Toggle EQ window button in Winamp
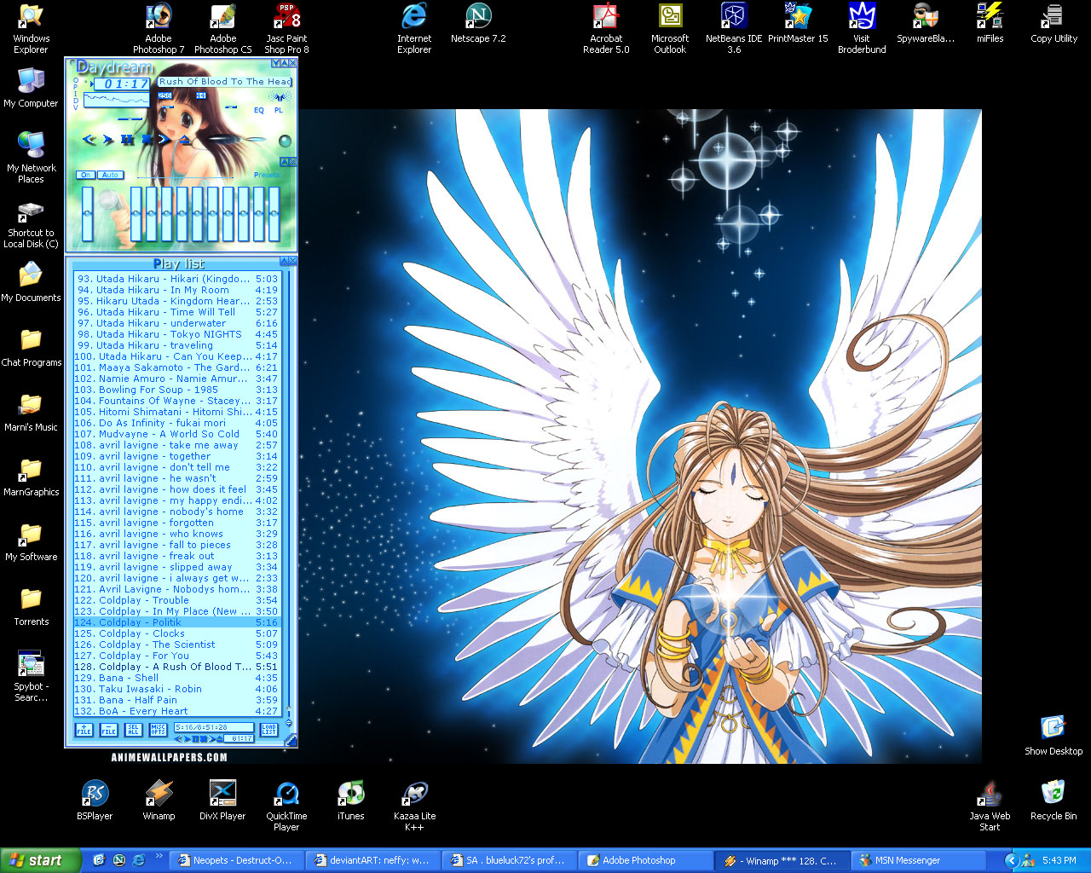1091x873 pixels. 259,110
